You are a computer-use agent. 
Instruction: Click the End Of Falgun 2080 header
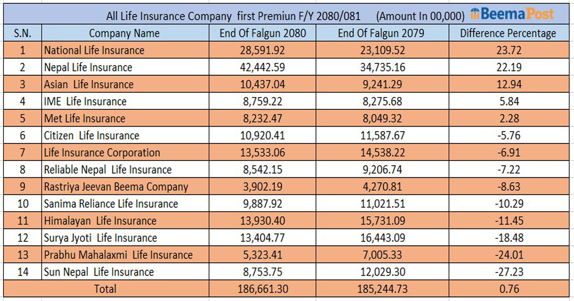(x=262, y=33)
